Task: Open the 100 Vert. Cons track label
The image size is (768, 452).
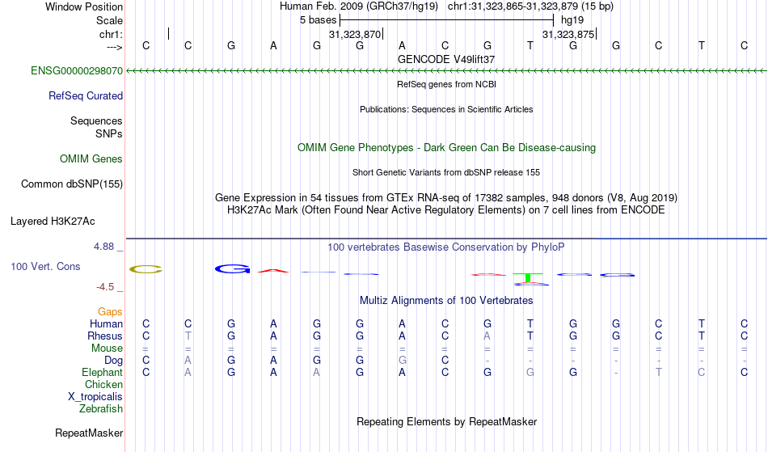Action: [45, 266]
